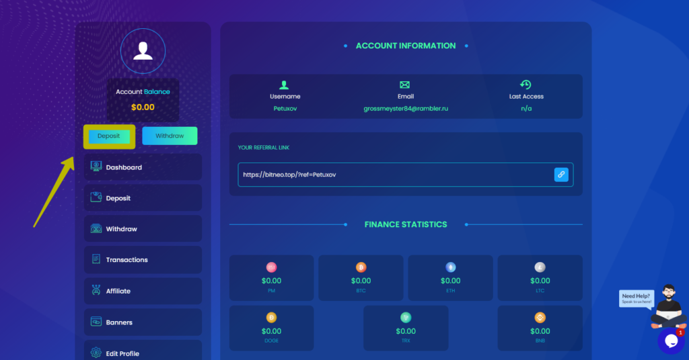The image size is (689, 360).
Task: Click the LTC $0.00 amount
Action: point(540,281)
